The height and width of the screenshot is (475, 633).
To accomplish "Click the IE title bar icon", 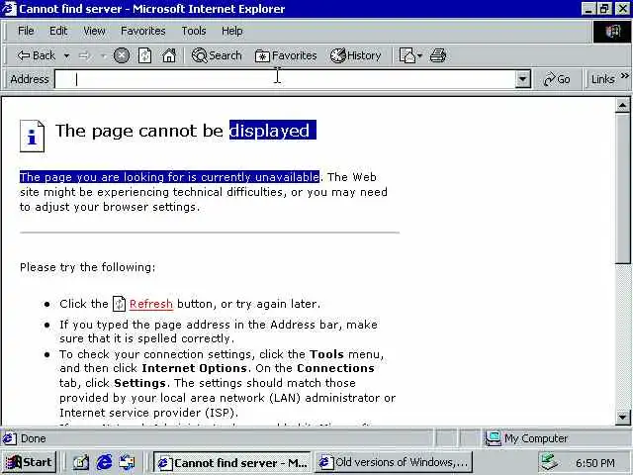I will click(x=9, y=9).
